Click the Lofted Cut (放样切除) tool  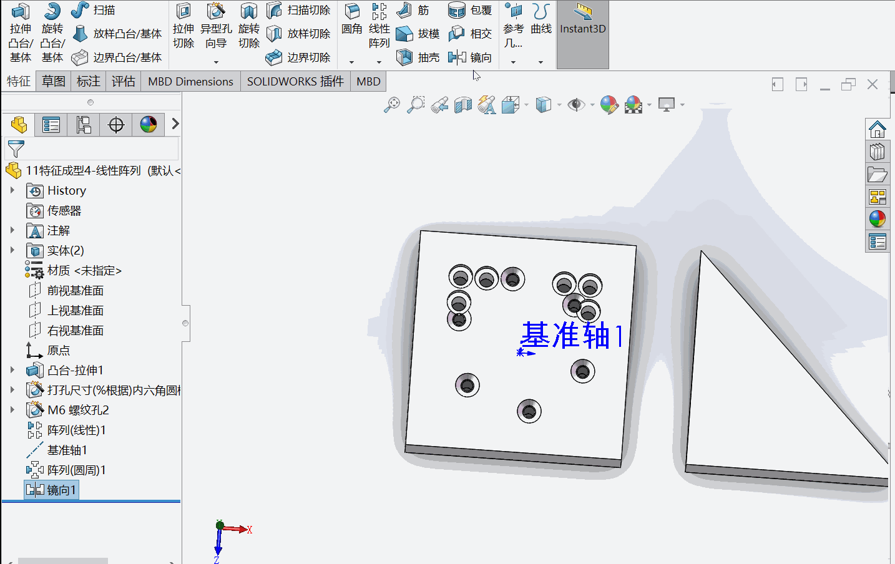click(298, 34)
